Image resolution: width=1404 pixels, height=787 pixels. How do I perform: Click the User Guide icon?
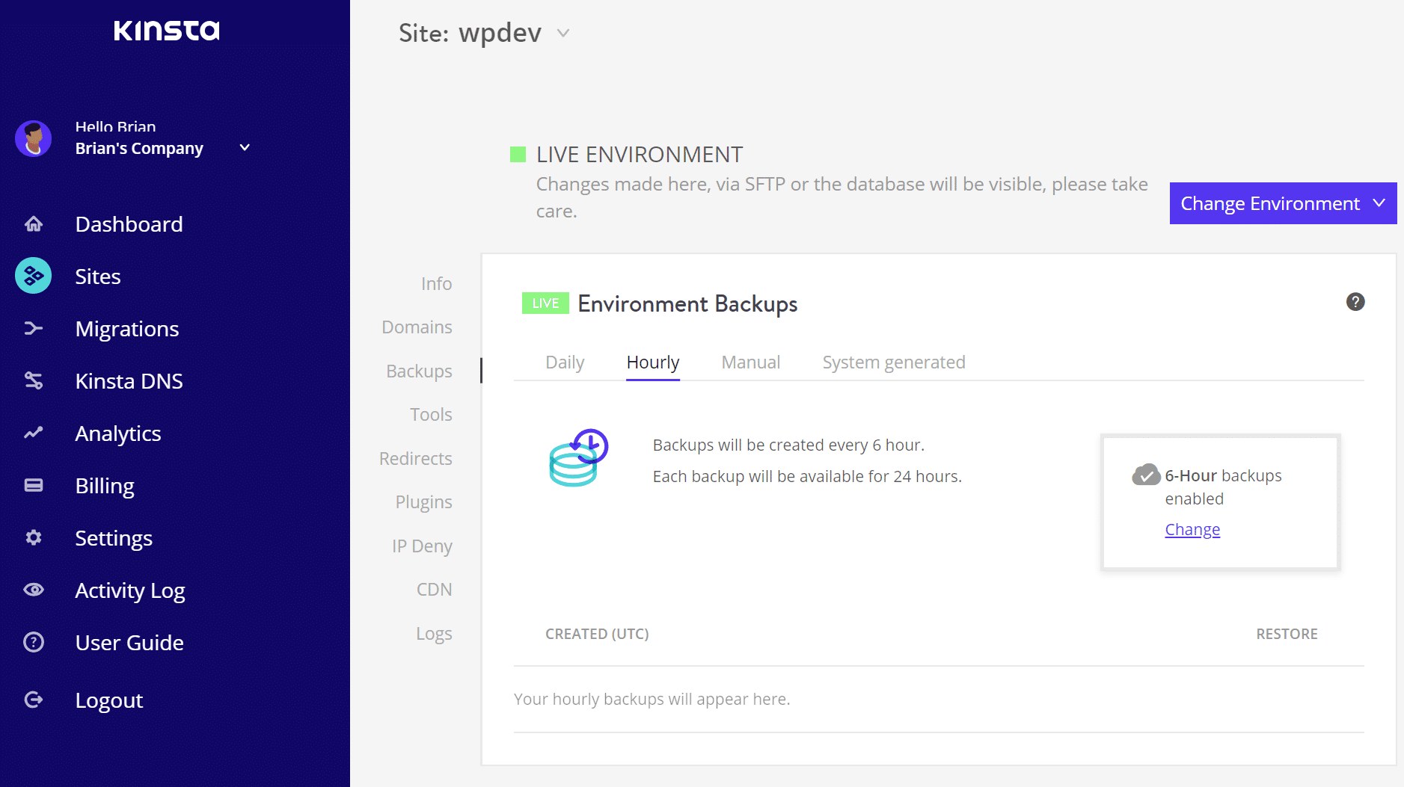34,642
